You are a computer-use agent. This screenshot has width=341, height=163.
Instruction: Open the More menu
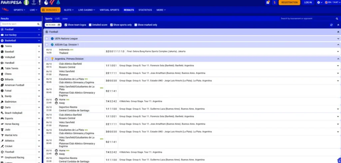161,10
